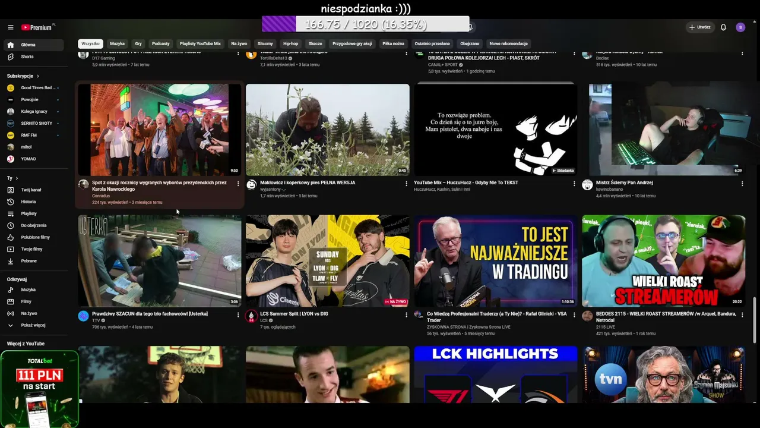Select Nowe rekomendacje filter chip
The image size is (760, 428).
coord(508,44)
